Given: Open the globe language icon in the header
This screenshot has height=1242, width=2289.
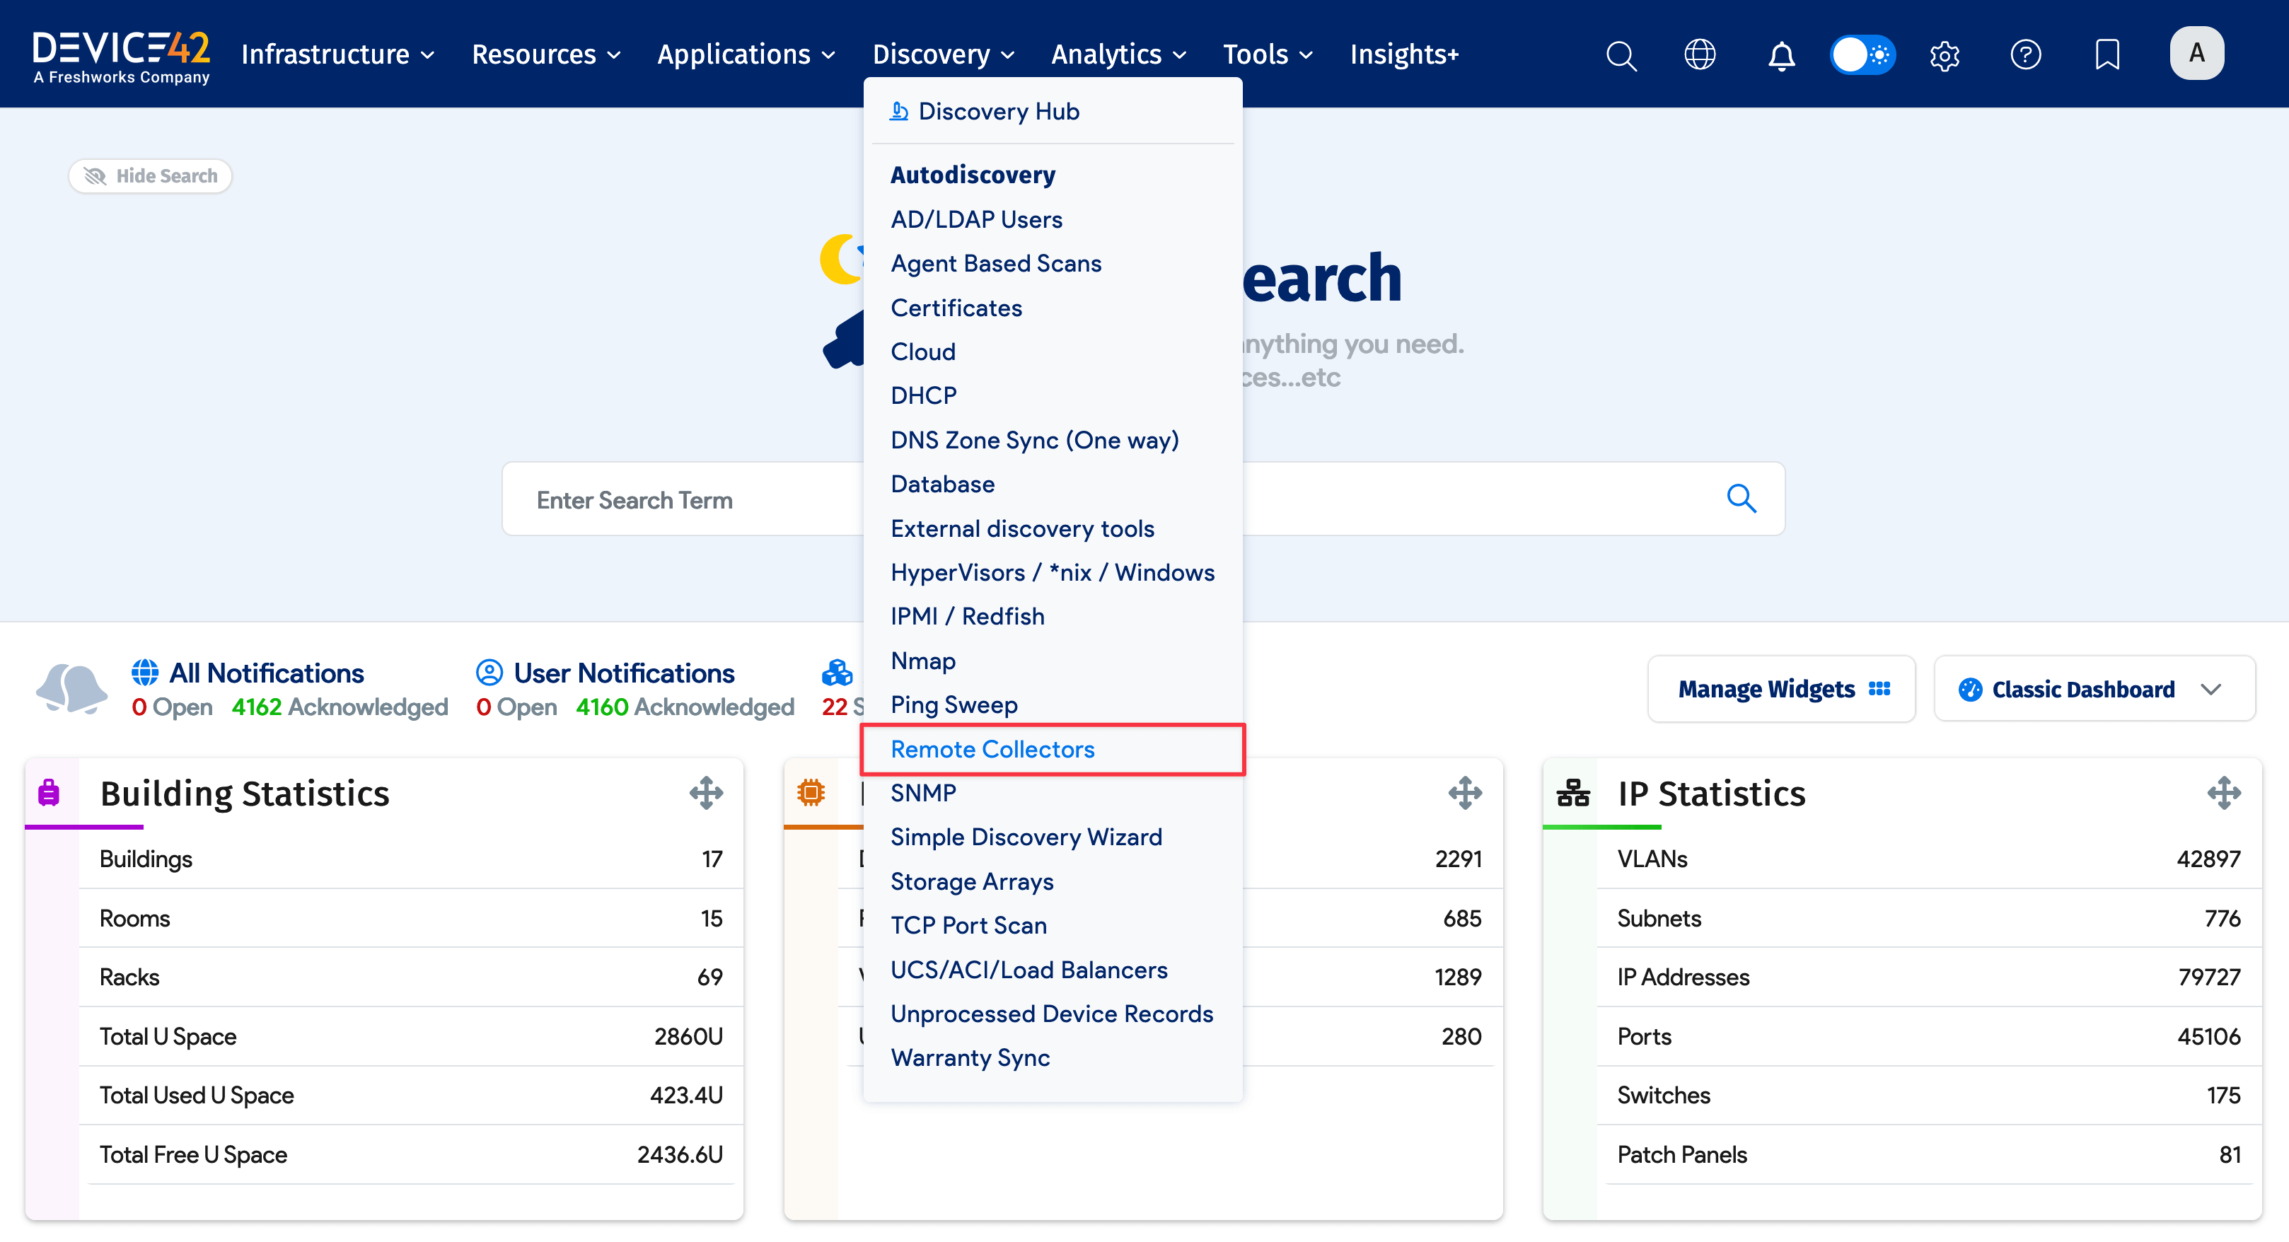Looking at the screenshot, I should point(1699,55).
